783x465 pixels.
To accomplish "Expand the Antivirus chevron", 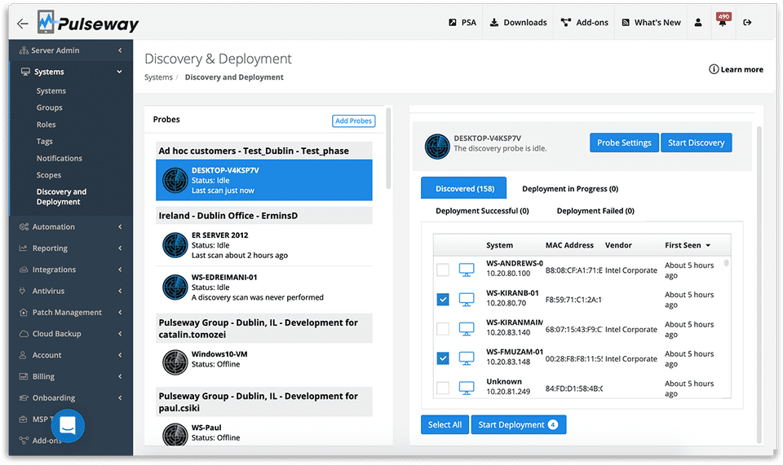I will pos(120,291).
